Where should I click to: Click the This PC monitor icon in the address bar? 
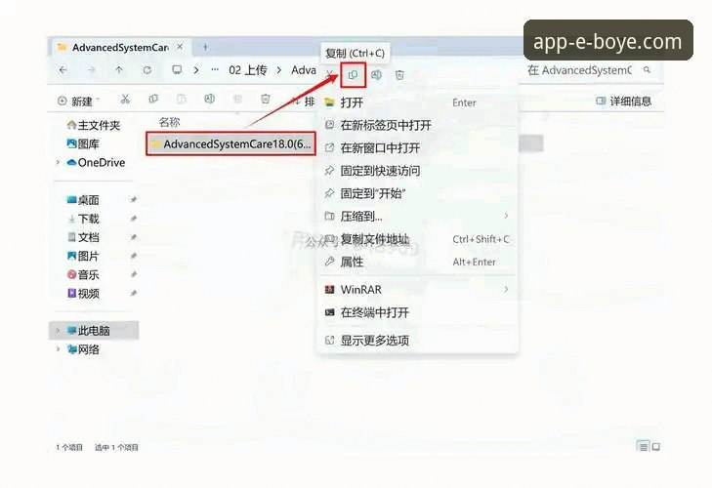177,70
